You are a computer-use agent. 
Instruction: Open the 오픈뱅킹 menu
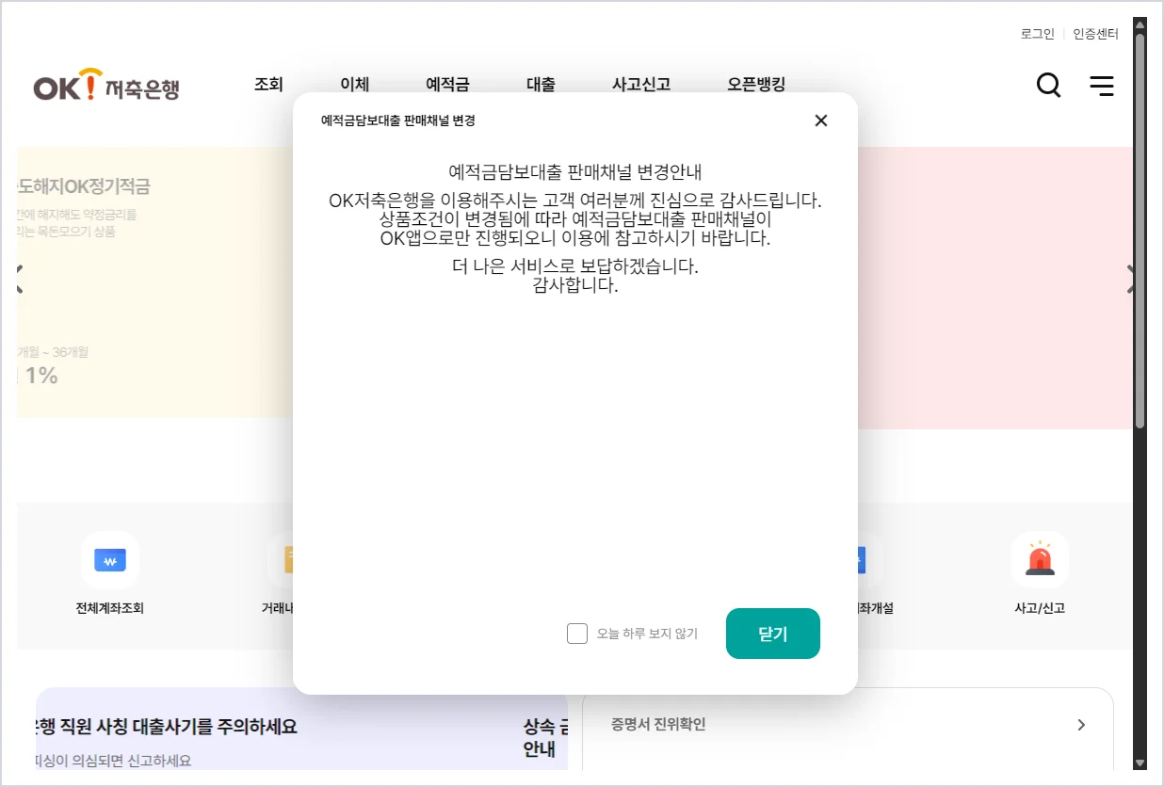coord(756,84)
